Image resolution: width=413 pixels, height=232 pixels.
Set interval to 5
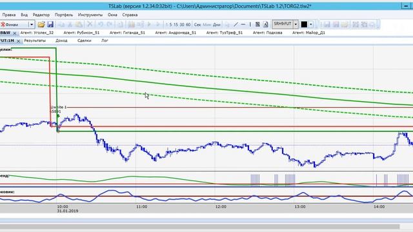pyautogui.click(x=170, y=24)
